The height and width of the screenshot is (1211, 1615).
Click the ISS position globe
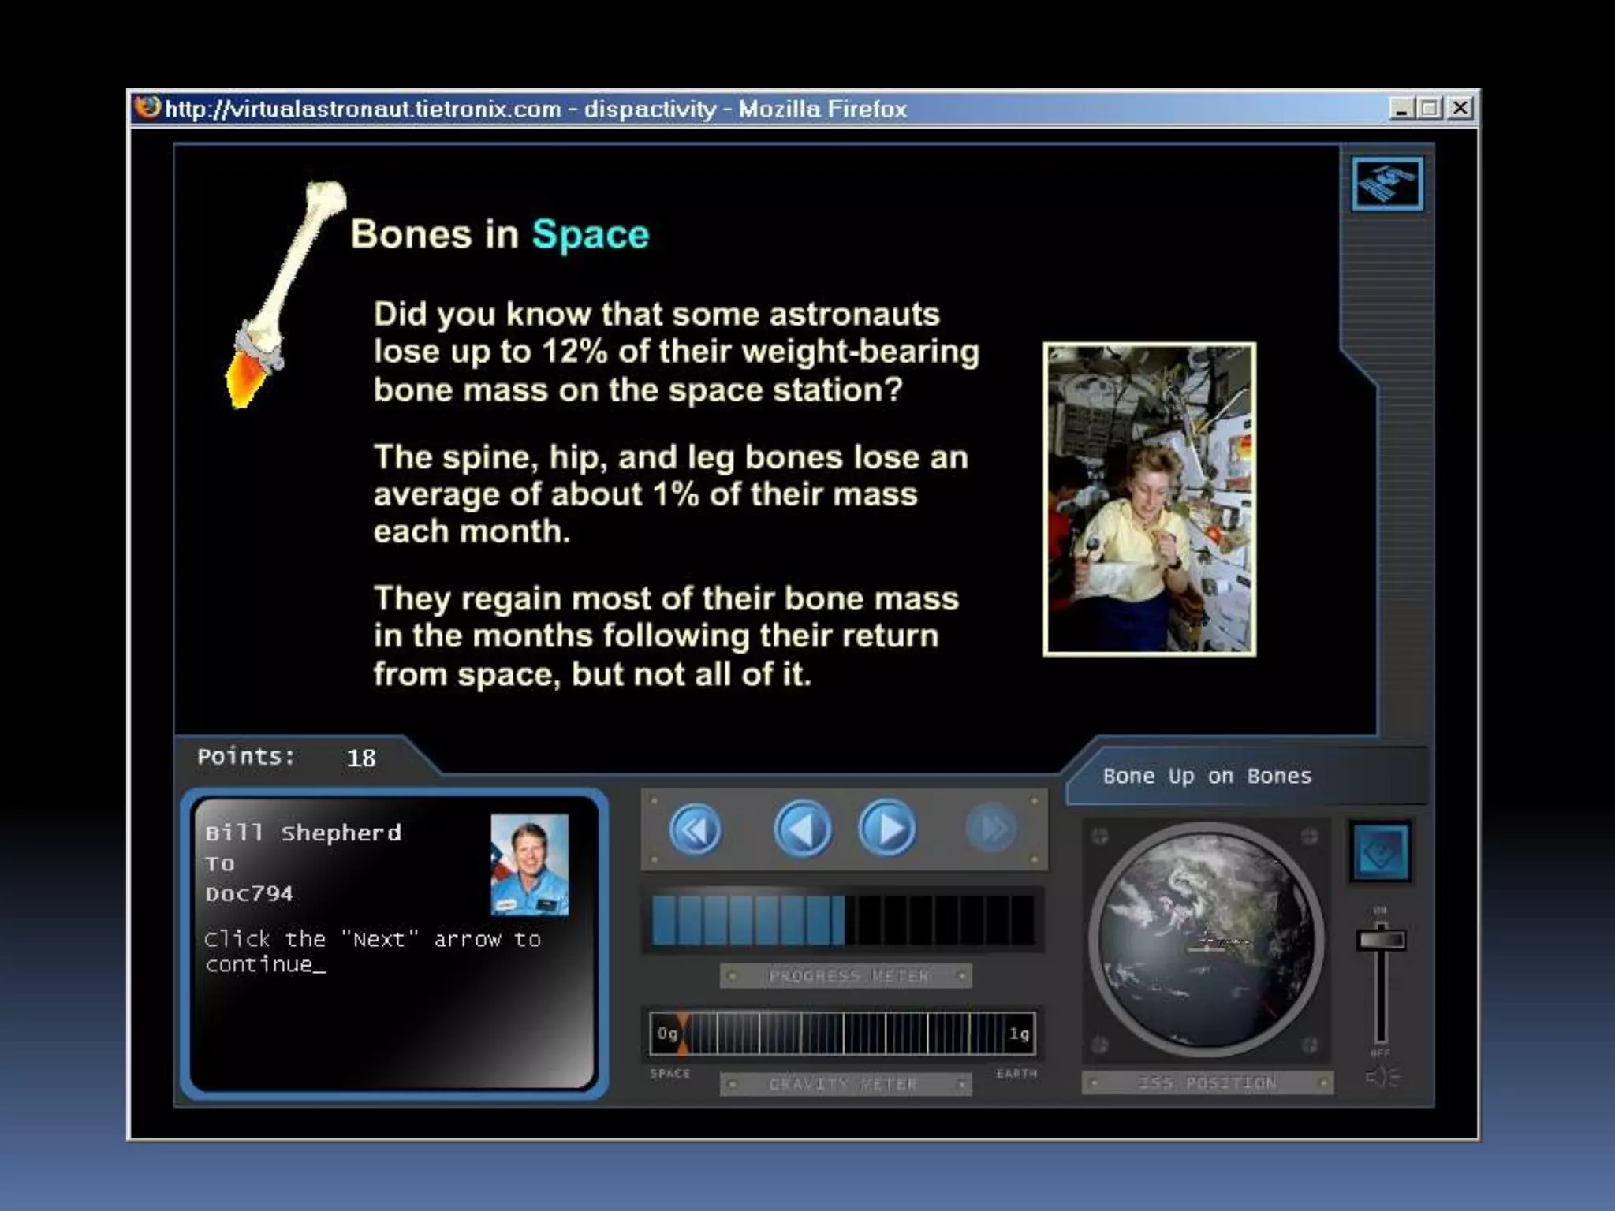click(1206, 938)
